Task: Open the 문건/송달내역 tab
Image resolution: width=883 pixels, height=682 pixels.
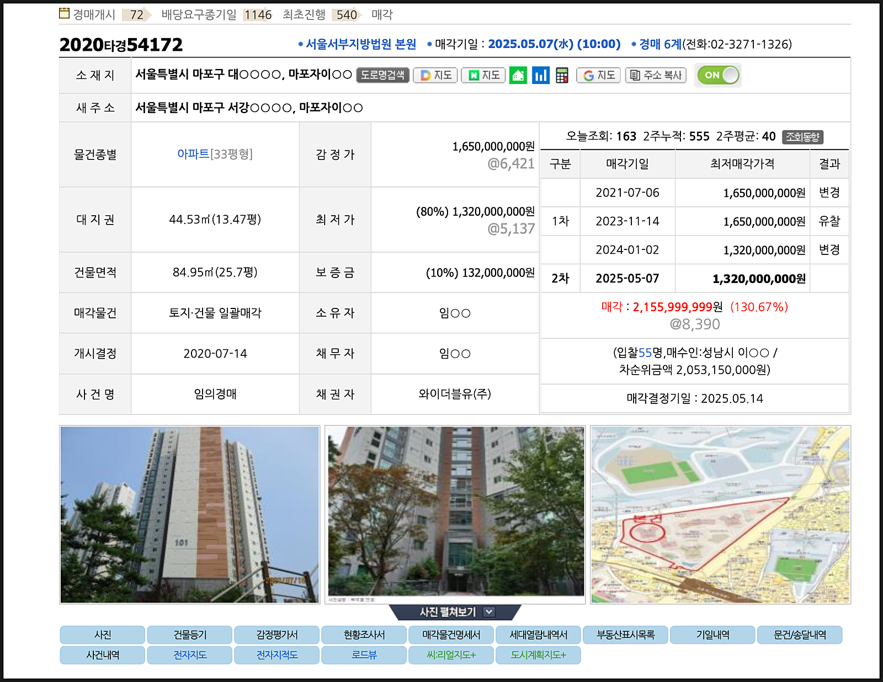Action: click(800, 635)
